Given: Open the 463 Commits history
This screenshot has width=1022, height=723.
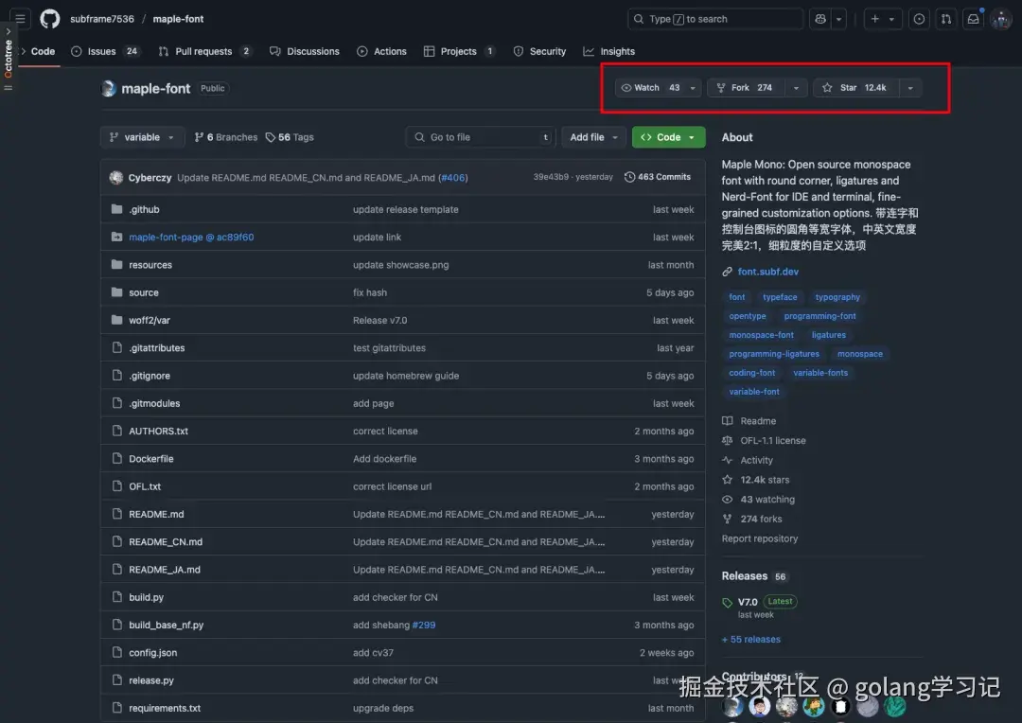Looking at the screenshot, I should pyautogui.click(x=657, y=177).
